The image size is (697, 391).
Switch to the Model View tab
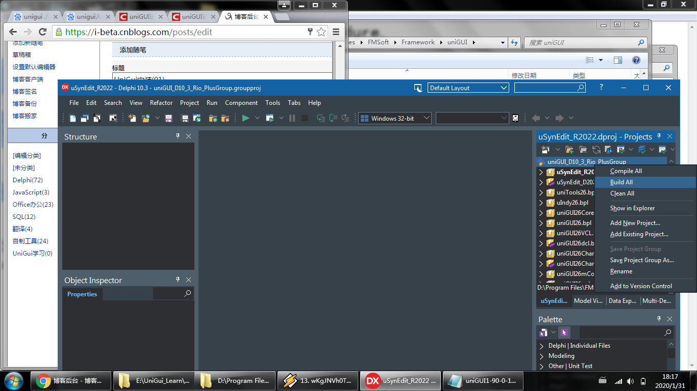[588, 301]
